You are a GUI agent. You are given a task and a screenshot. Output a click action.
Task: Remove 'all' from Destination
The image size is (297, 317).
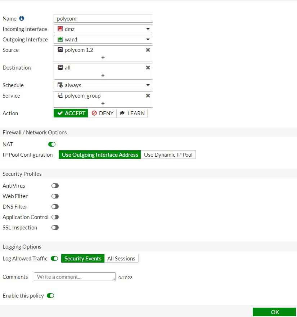point(148,67)
